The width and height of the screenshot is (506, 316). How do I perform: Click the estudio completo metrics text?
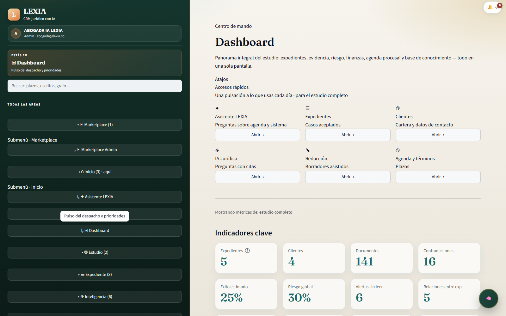point(276,212)
